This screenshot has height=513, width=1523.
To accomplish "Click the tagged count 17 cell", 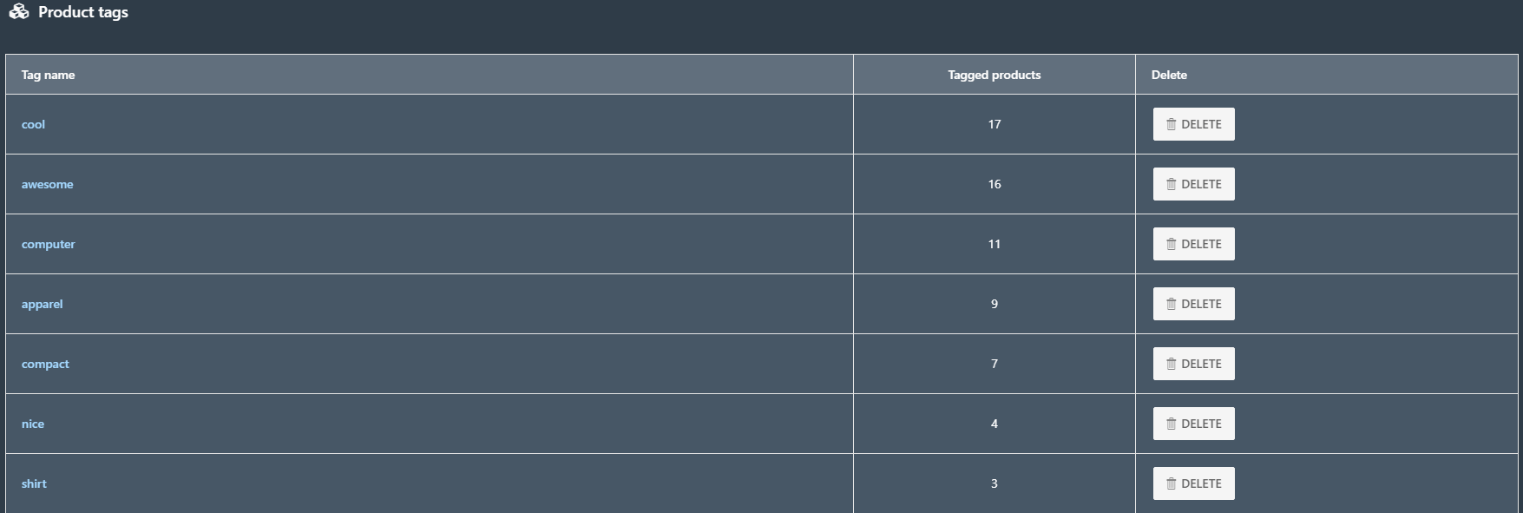I will (994, 124).
